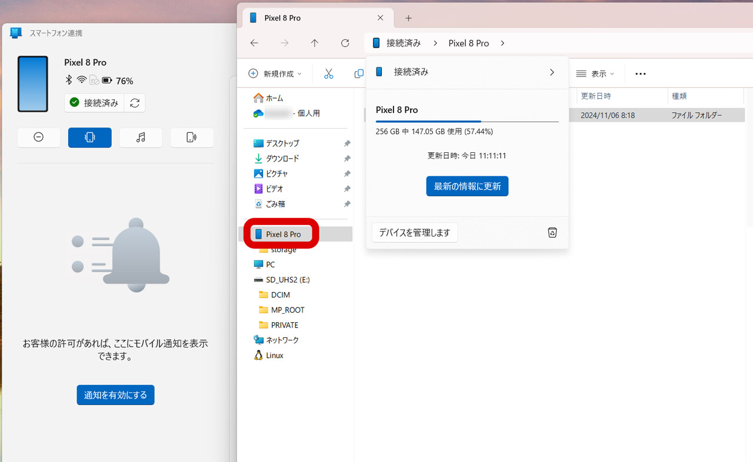Expand the 接続済み chevron in the flyout
The image size is (753, 462).
pyautogui.click(x=552, y=72)
